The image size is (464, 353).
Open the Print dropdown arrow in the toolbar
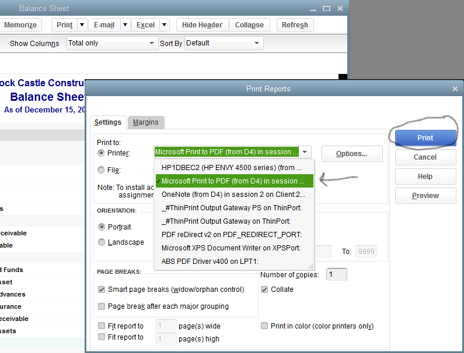pyautogui.click(x=82, y=25)
